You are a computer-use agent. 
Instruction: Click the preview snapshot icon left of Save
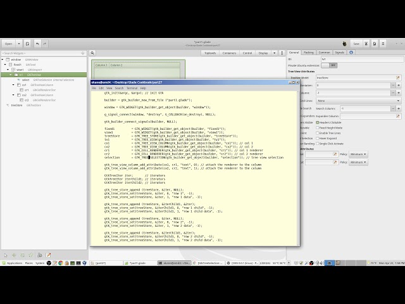[x=344, y=44]
